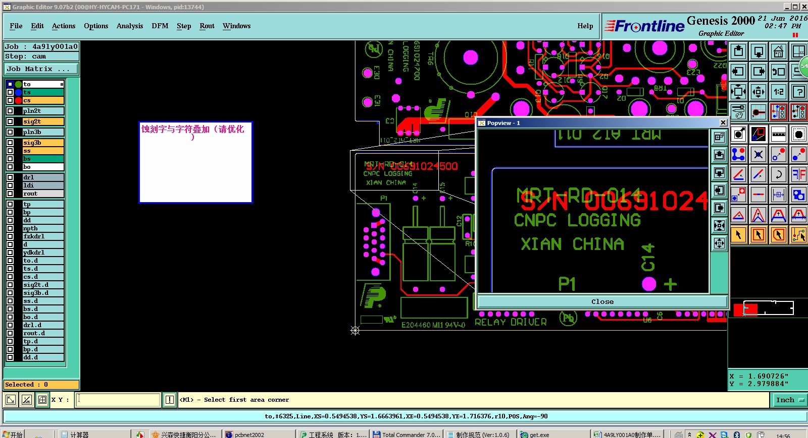Click the zoom in icon with outward arrows

(x=738, y=92)
